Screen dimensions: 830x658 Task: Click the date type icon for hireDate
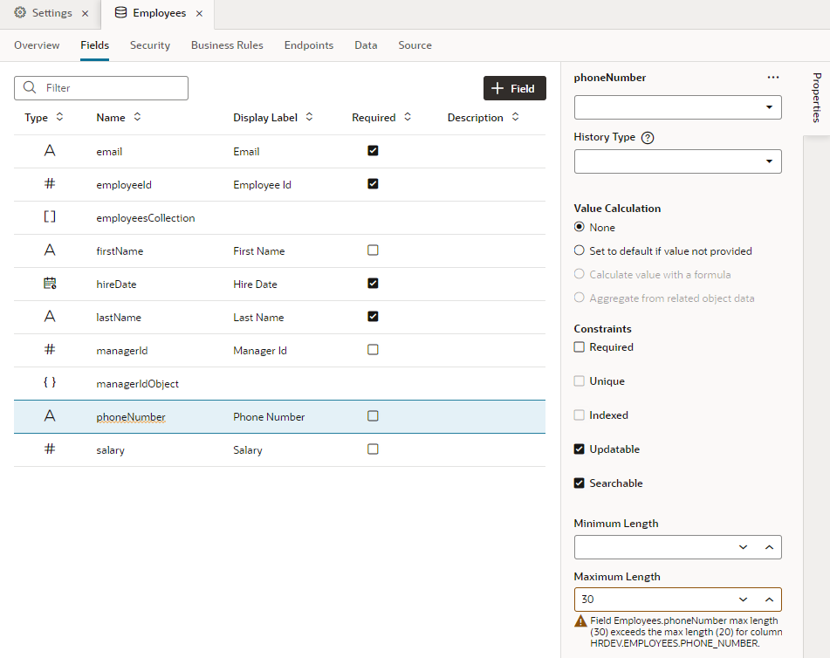[x=50, y=284]
